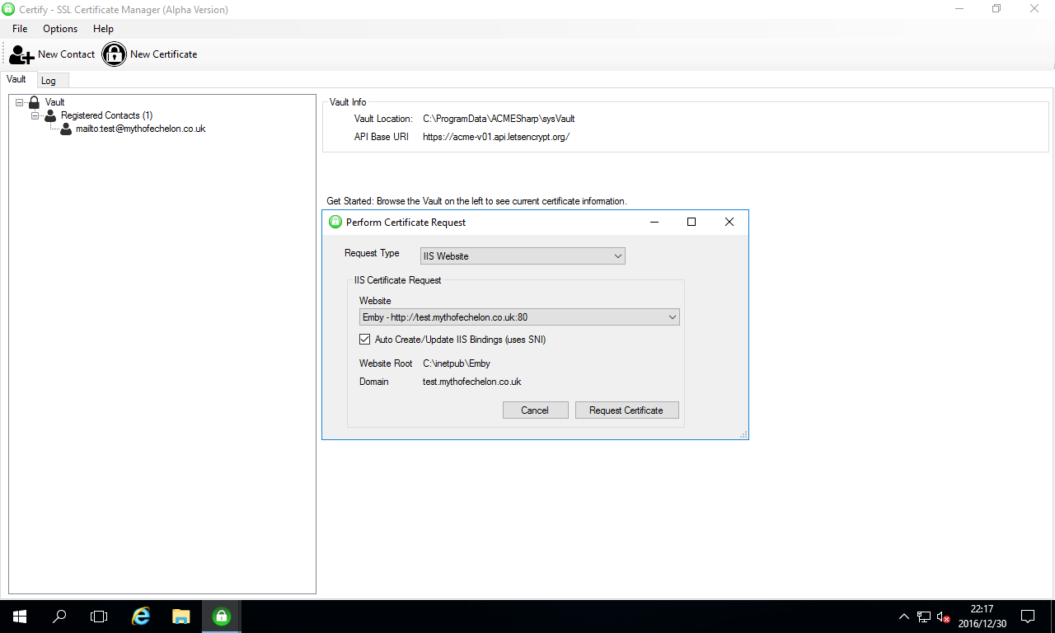
Task: Open the Action Center notifications icon
Action: pos(1028,616)
